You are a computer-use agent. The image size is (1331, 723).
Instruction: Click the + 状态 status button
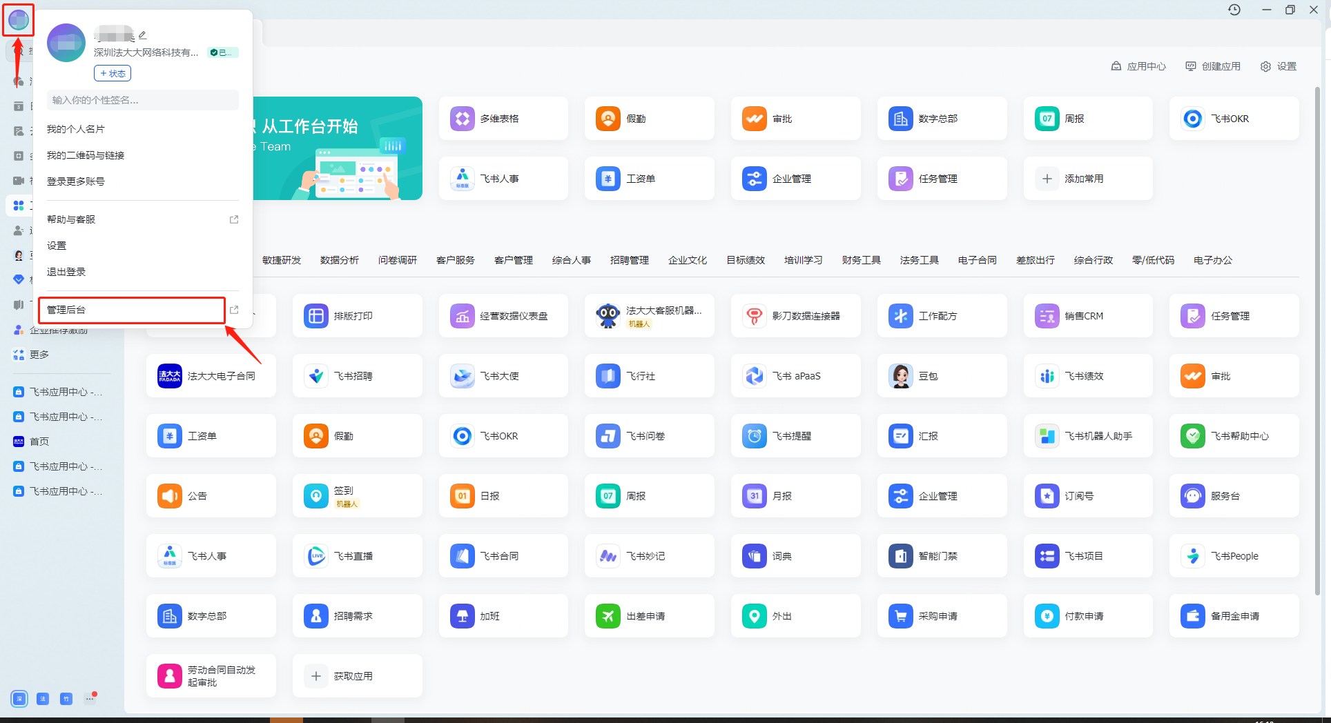[x=113, y=73]
